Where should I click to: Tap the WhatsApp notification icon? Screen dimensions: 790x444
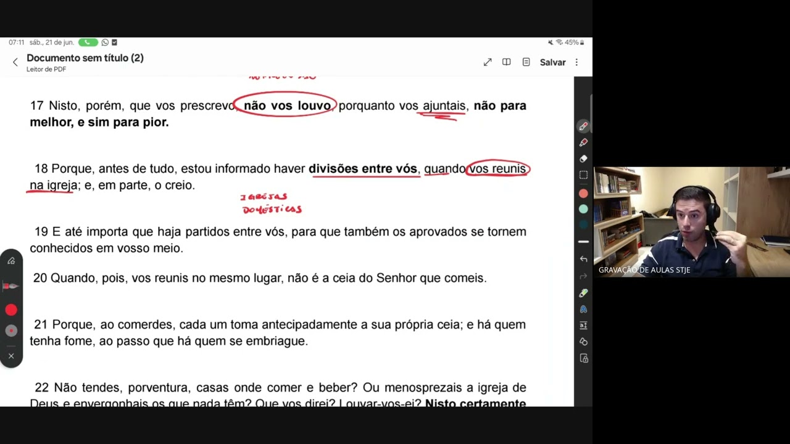pos(105,43)
